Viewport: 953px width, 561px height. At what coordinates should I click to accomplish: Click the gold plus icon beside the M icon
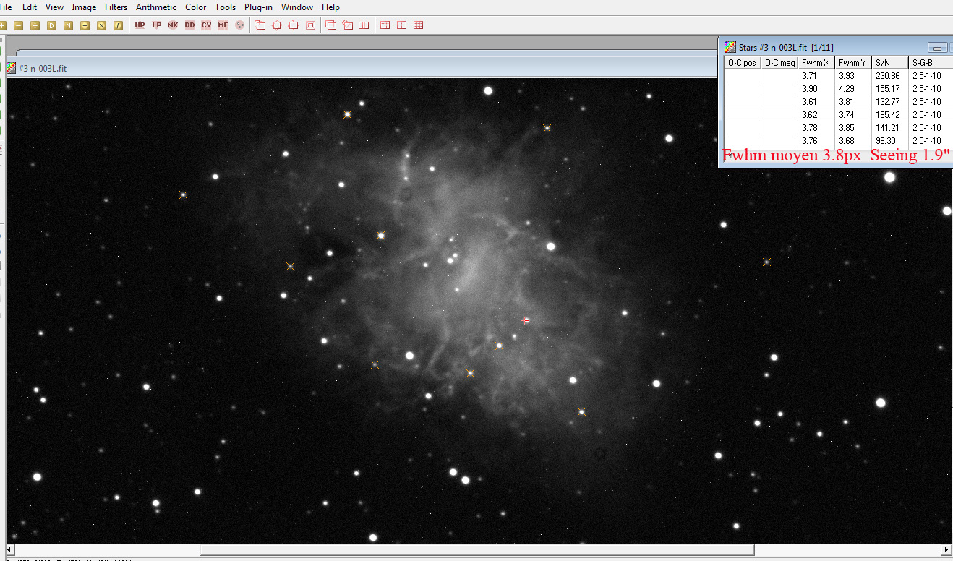[85, 25]
